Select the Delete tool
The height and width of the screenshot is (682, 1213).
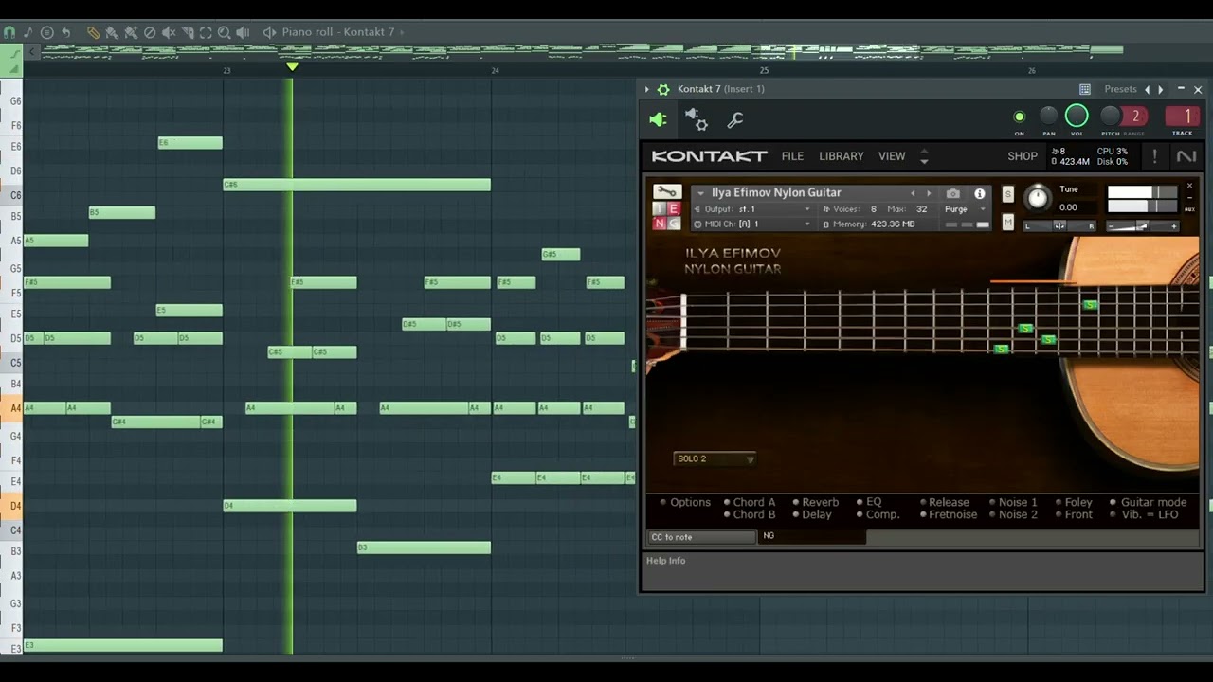click(x=150, y=32)
